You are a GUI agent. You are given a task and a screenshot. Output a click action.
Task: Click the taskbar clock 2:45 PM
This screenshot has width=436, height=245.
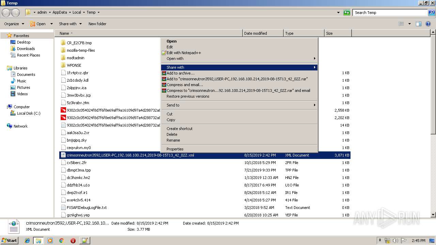(x=418, y=241)
